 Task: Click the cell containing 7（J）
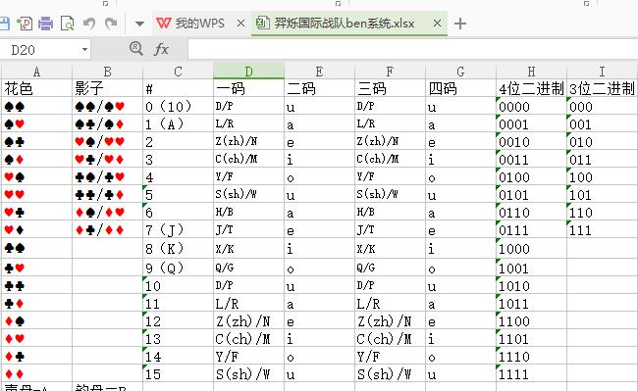click(179, 229)
